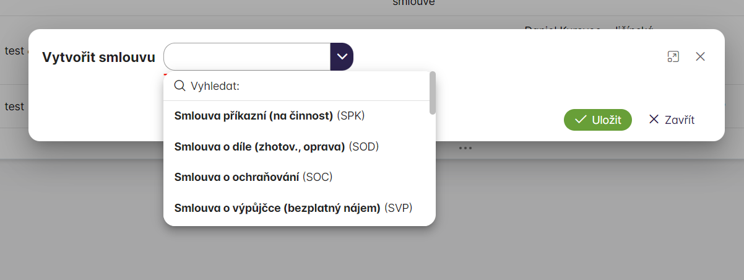The image size is (744, 280).
Task: Choose Smlouva o díle (zhotov., oprava)
Action: 276,146
